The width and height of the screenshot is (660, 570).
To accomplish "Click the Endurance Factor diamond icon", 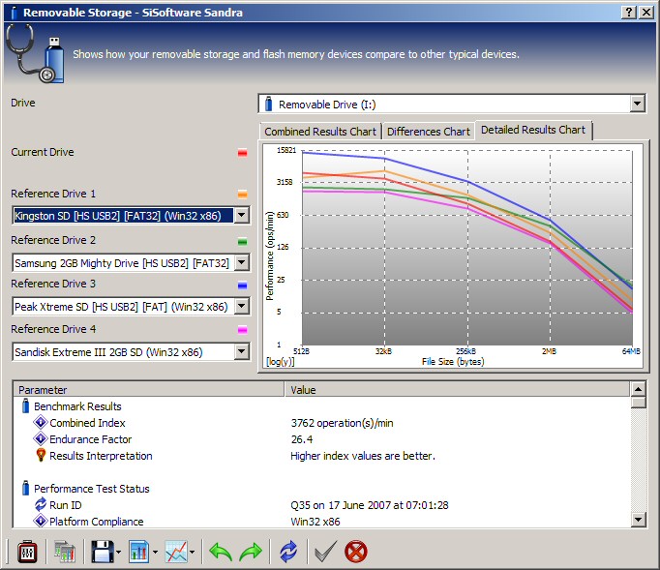I will [x=41, y=438].
